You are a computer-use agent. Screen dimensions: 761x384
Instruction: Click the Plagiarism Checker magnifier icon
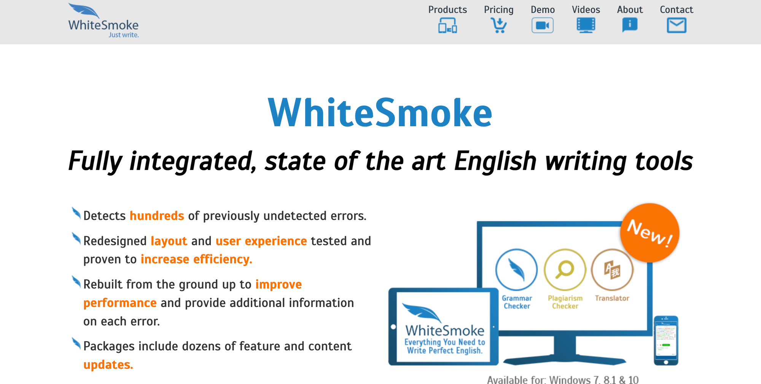tap(565, 270)
